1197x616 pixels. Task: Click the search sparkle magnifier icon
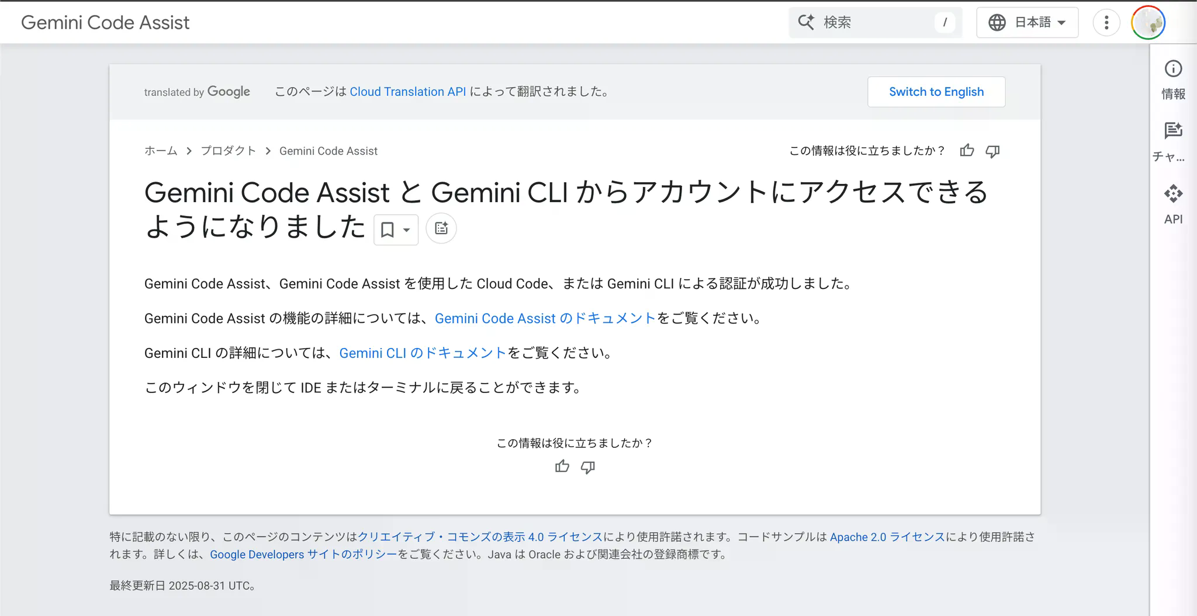pos(806,22)
